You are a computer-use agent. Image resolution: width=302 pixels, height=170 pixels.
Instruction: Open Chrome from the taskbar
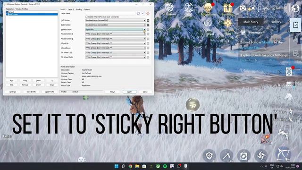pyautogui.click(x=130, y=166)
